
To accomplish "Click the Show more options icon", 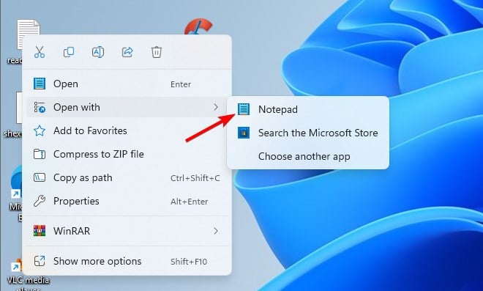I will tap(40, 261).
